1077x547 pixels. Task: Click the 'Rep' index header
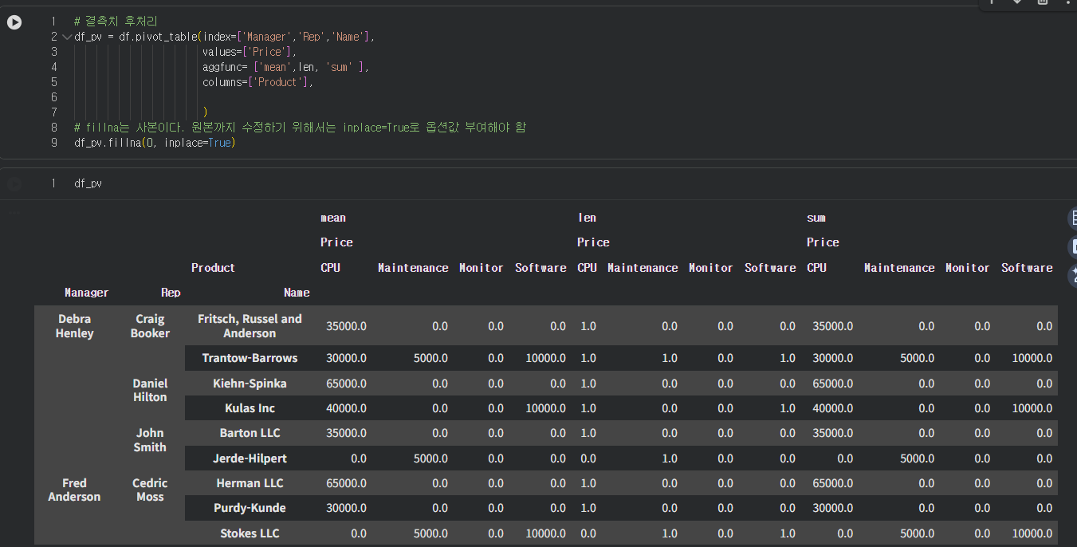(171, 293)
